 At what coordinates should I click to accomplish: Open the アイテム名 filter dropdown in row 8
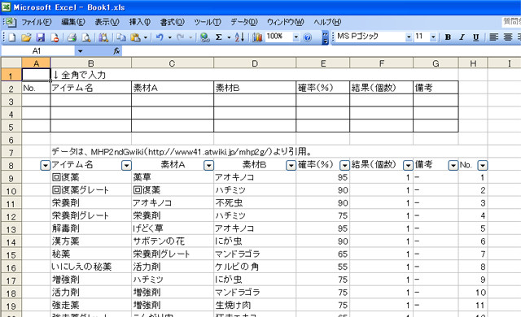[127, 165]
